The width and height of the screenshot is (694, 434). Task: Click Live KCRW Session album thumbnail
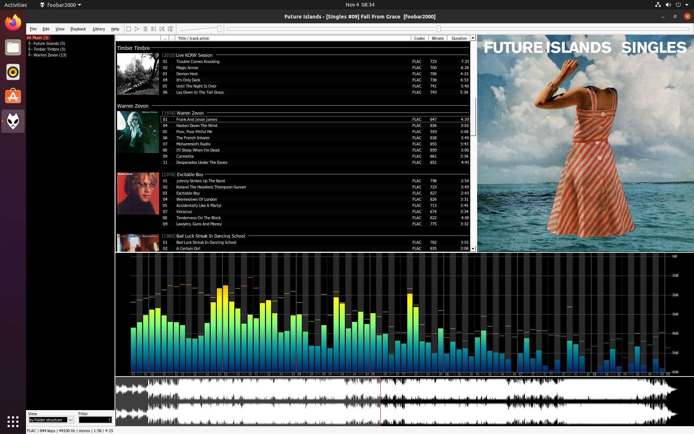[138, 74]
